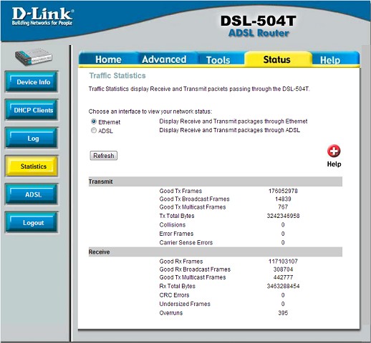Open Device Info from the sidebar
The height and width of the screenshot is (343, 371).
click(32, 81)
